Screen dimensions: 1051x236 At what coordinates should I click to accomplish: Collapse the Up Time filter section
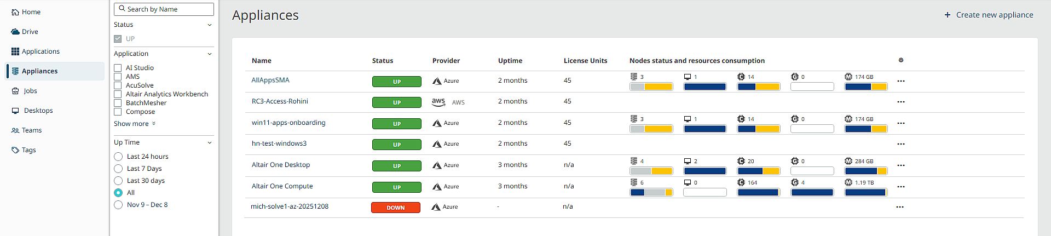[210, 143]
